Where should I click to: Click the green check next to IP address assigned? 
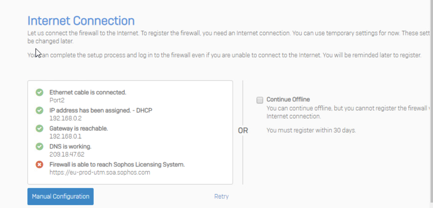39,110
